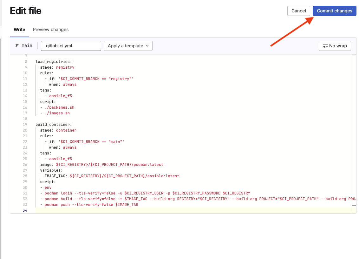Click the IMAGE_TAG variable line
The image size is (359, 259).
pyautogui.click(x=112, y=176)
